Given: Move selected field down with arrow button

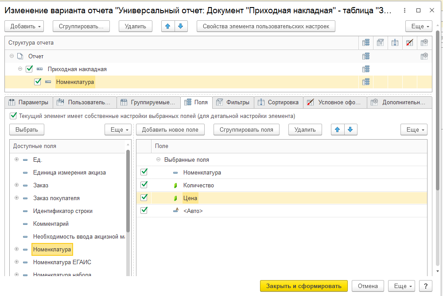Looking at the screenshot, I should click(350, 129).
